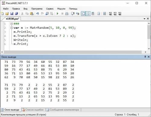Switch to Сообщения компилятора tab

(63, 110)
